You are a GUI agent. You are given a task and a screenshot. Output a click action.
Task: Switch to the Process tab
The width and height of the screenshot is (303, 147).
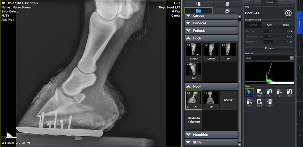tap(269, 2)
